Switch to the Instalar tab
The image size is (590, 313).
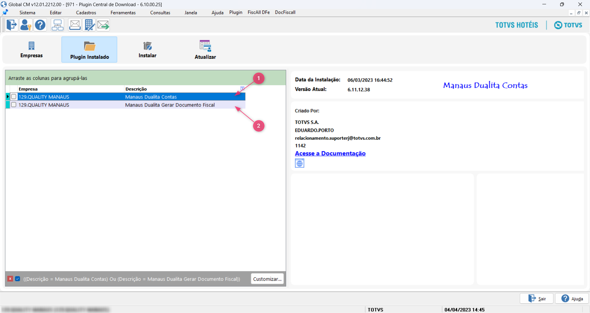[147, 49]
